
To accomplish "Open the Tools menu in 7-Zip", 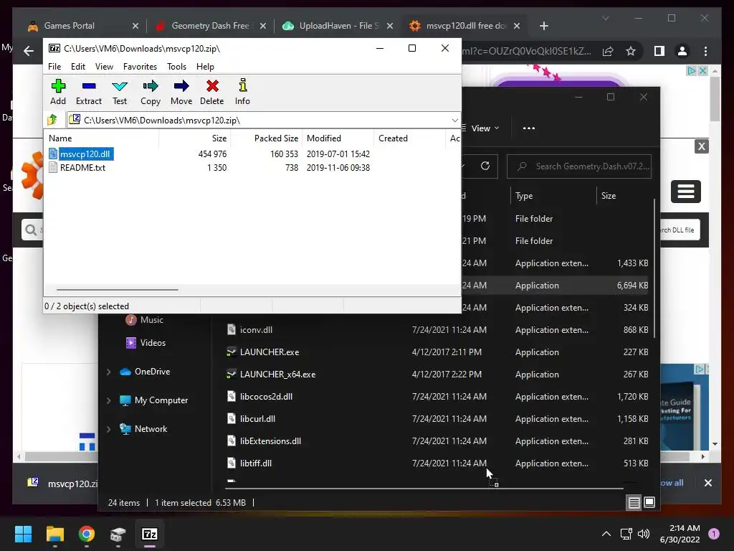I will click(176, 67).
